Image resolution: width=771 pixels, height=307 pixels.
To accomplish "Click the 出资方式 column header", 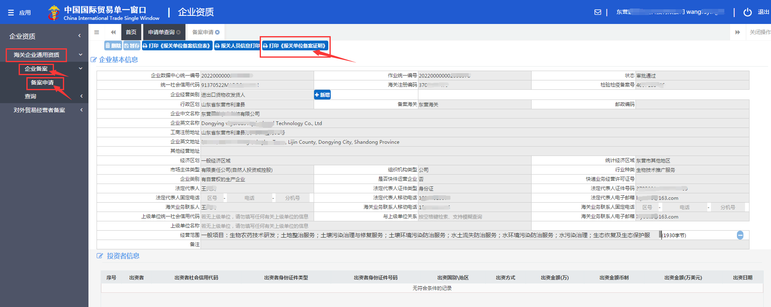I will coord(506,278).
